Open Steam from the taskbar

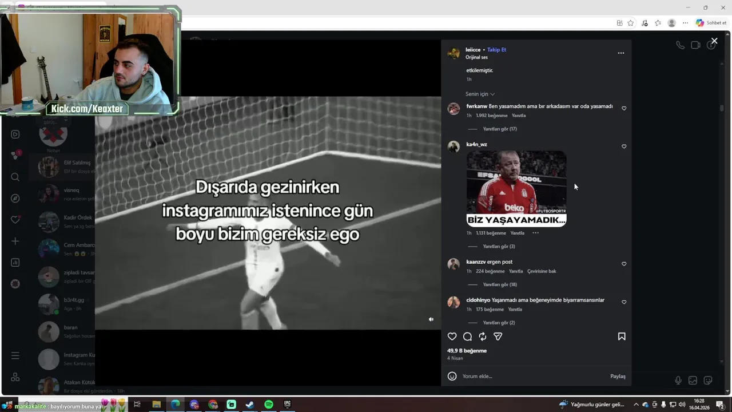pyautogui.click(x=250, y=405)
